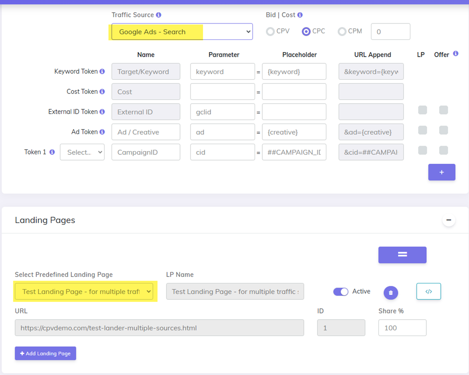
Task: Open the landing page code editor icon
Action: click(429, 291)
